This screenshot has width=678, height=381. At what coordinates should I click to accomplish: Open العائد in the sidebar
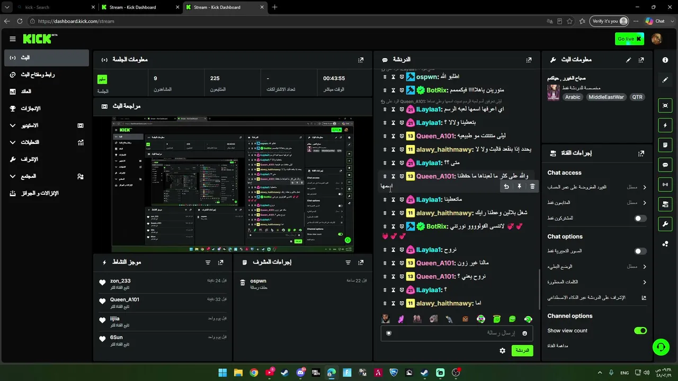point(47,92)
